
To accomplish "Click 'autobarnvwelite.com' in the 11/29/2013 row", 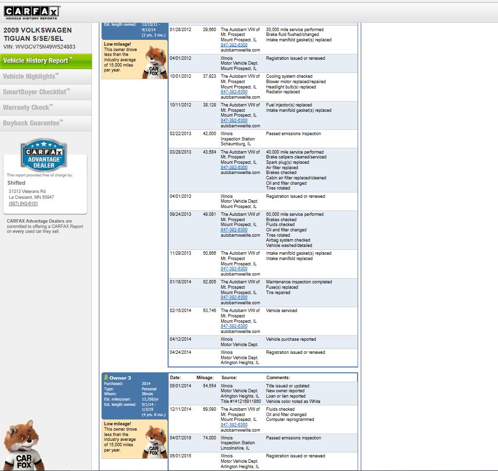I will [x=240, y=274].
